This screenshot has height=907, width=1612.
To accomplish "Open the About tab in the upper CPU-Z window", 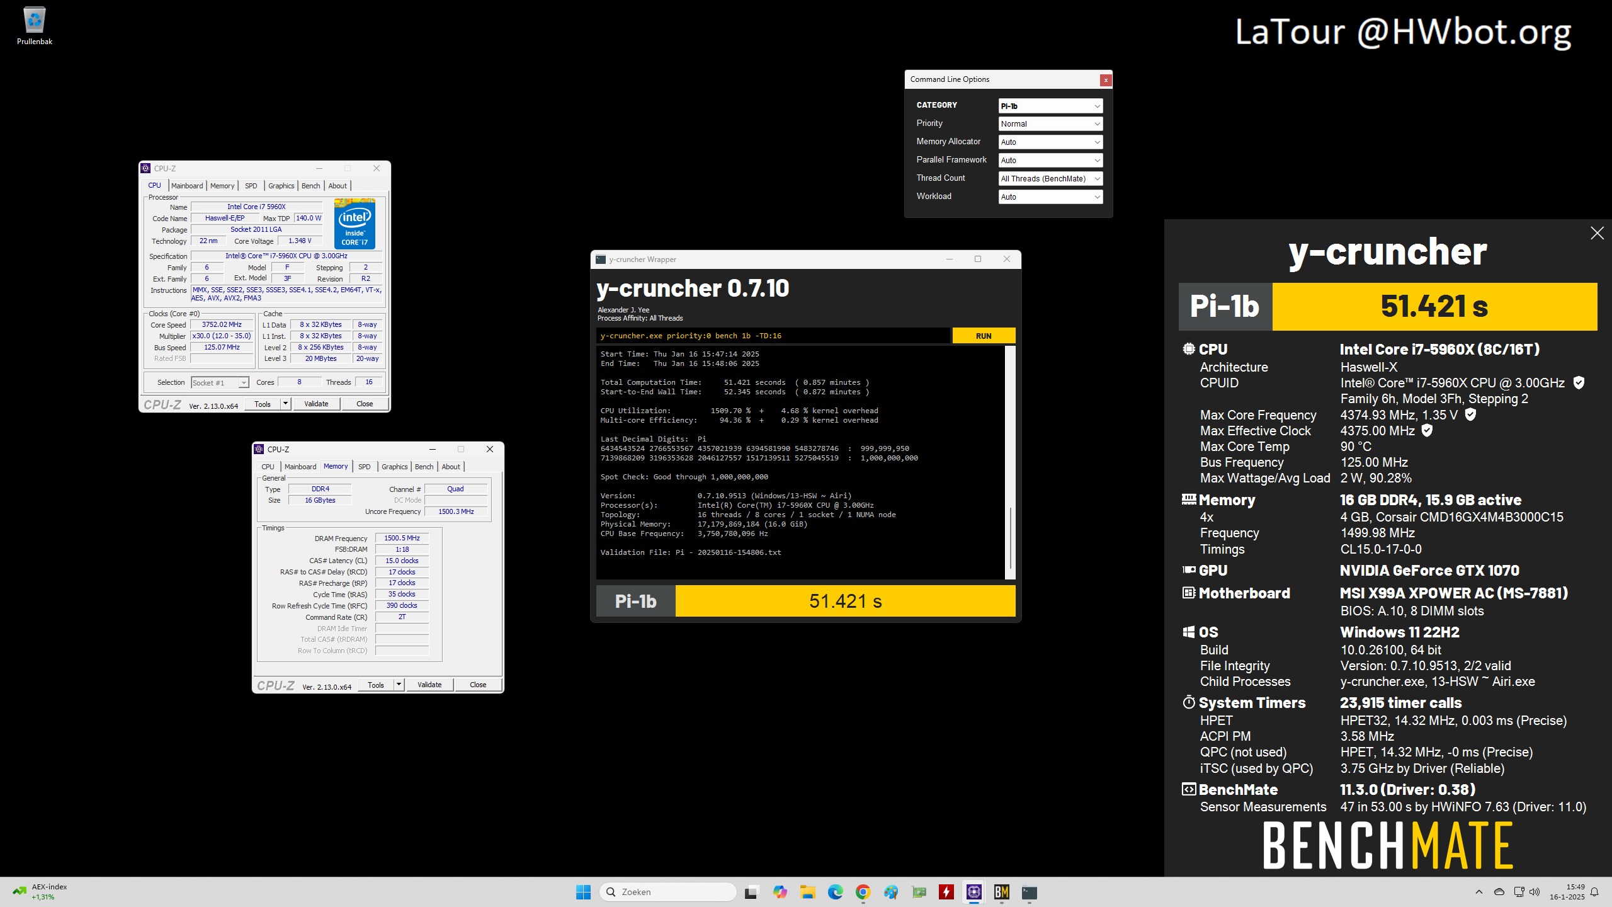I will (338, 186).
